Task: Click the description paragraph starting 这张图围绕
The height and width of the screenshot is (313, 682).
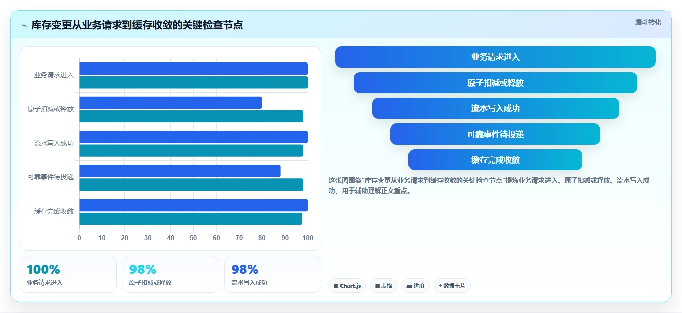Action: [x=489, y=186]
